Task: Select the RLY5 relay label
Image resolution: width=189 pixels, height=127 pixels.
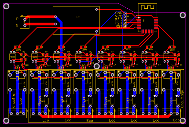Action: pos(90,84)
